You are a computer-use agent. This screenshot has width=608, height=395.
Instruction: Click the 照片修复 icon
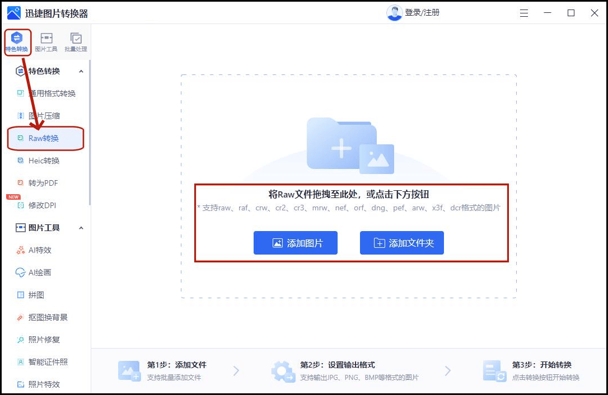[x=21, y=340]
